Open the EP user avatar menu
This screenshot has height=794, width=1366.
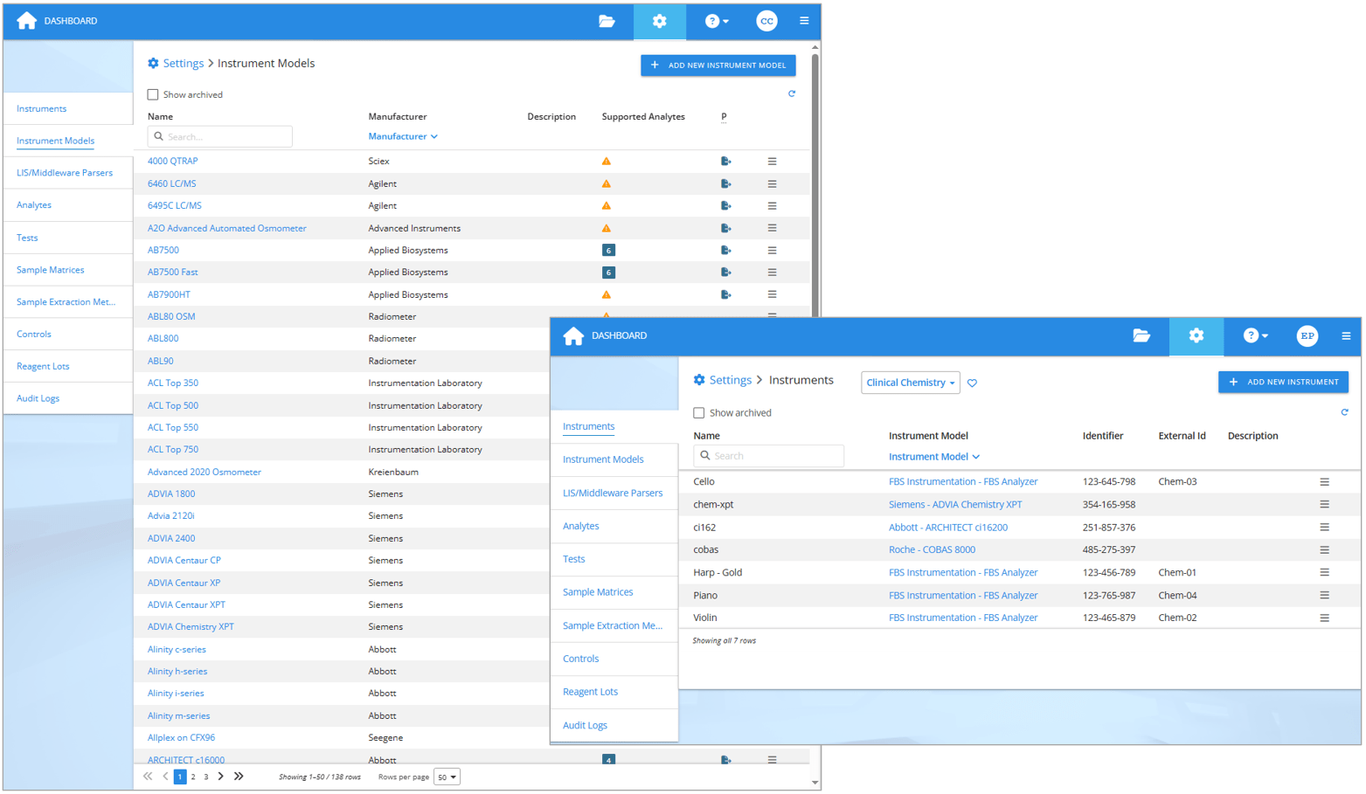pos(1307,336)
